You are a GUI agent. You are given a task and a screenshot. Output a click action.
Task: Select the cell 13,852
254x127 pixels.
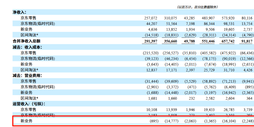pyautogui.click(x=171, y=30)
